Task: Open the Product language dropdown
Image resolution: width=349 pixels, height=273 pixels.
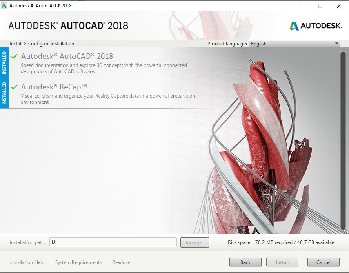Action: (x=336, y=43)
